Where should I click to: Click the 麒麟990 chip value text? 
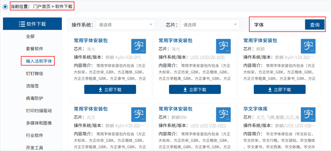click(179, 117)
